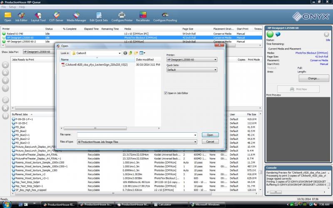Open the View menu icon in Open dialog

point(142,53)
